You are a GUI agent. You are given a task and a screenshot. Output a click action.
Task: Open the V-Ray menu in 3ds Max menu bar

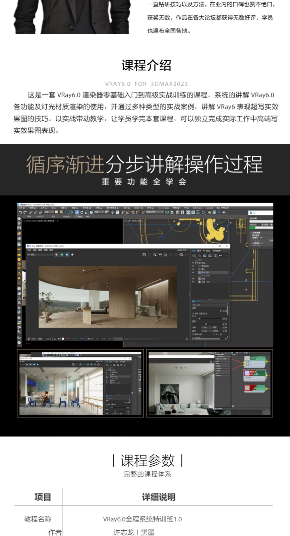[x=186, y=208]
